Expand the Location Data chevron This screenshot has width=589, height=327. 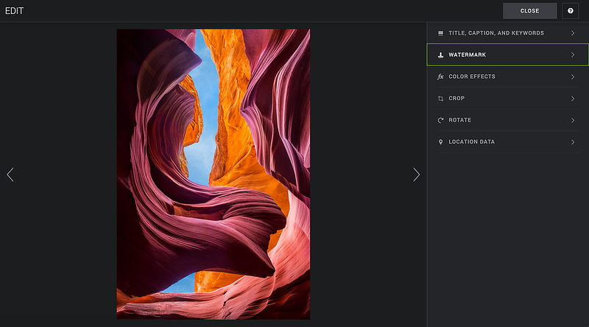573,142
